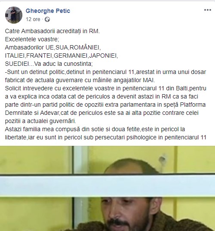
Task: Click the line 'pozitii a actualei guvernări.'
Action: click(40, 121)
